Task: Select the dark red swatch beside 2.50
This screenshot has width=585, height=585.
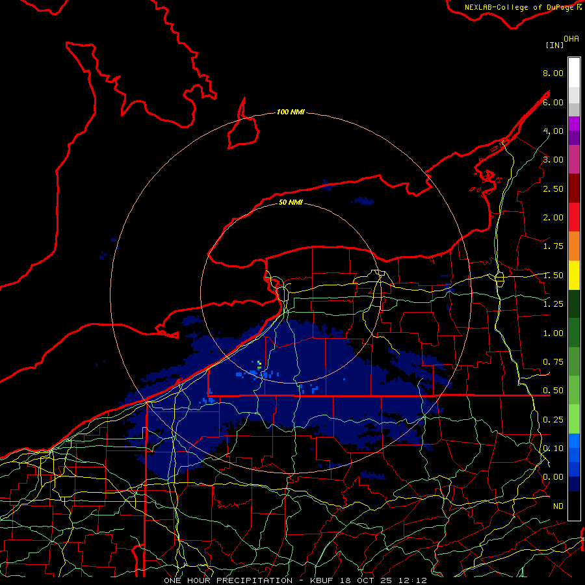Action: [574, 188]
